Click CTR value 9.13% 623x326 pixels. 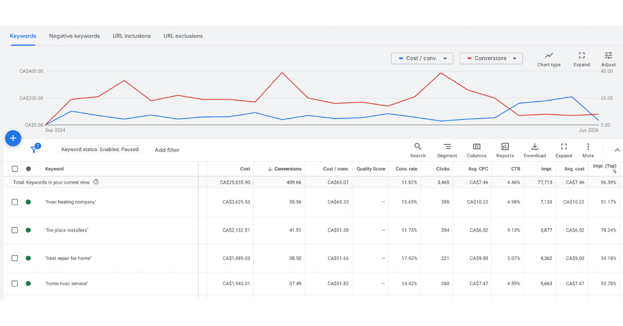click(513, 230)
